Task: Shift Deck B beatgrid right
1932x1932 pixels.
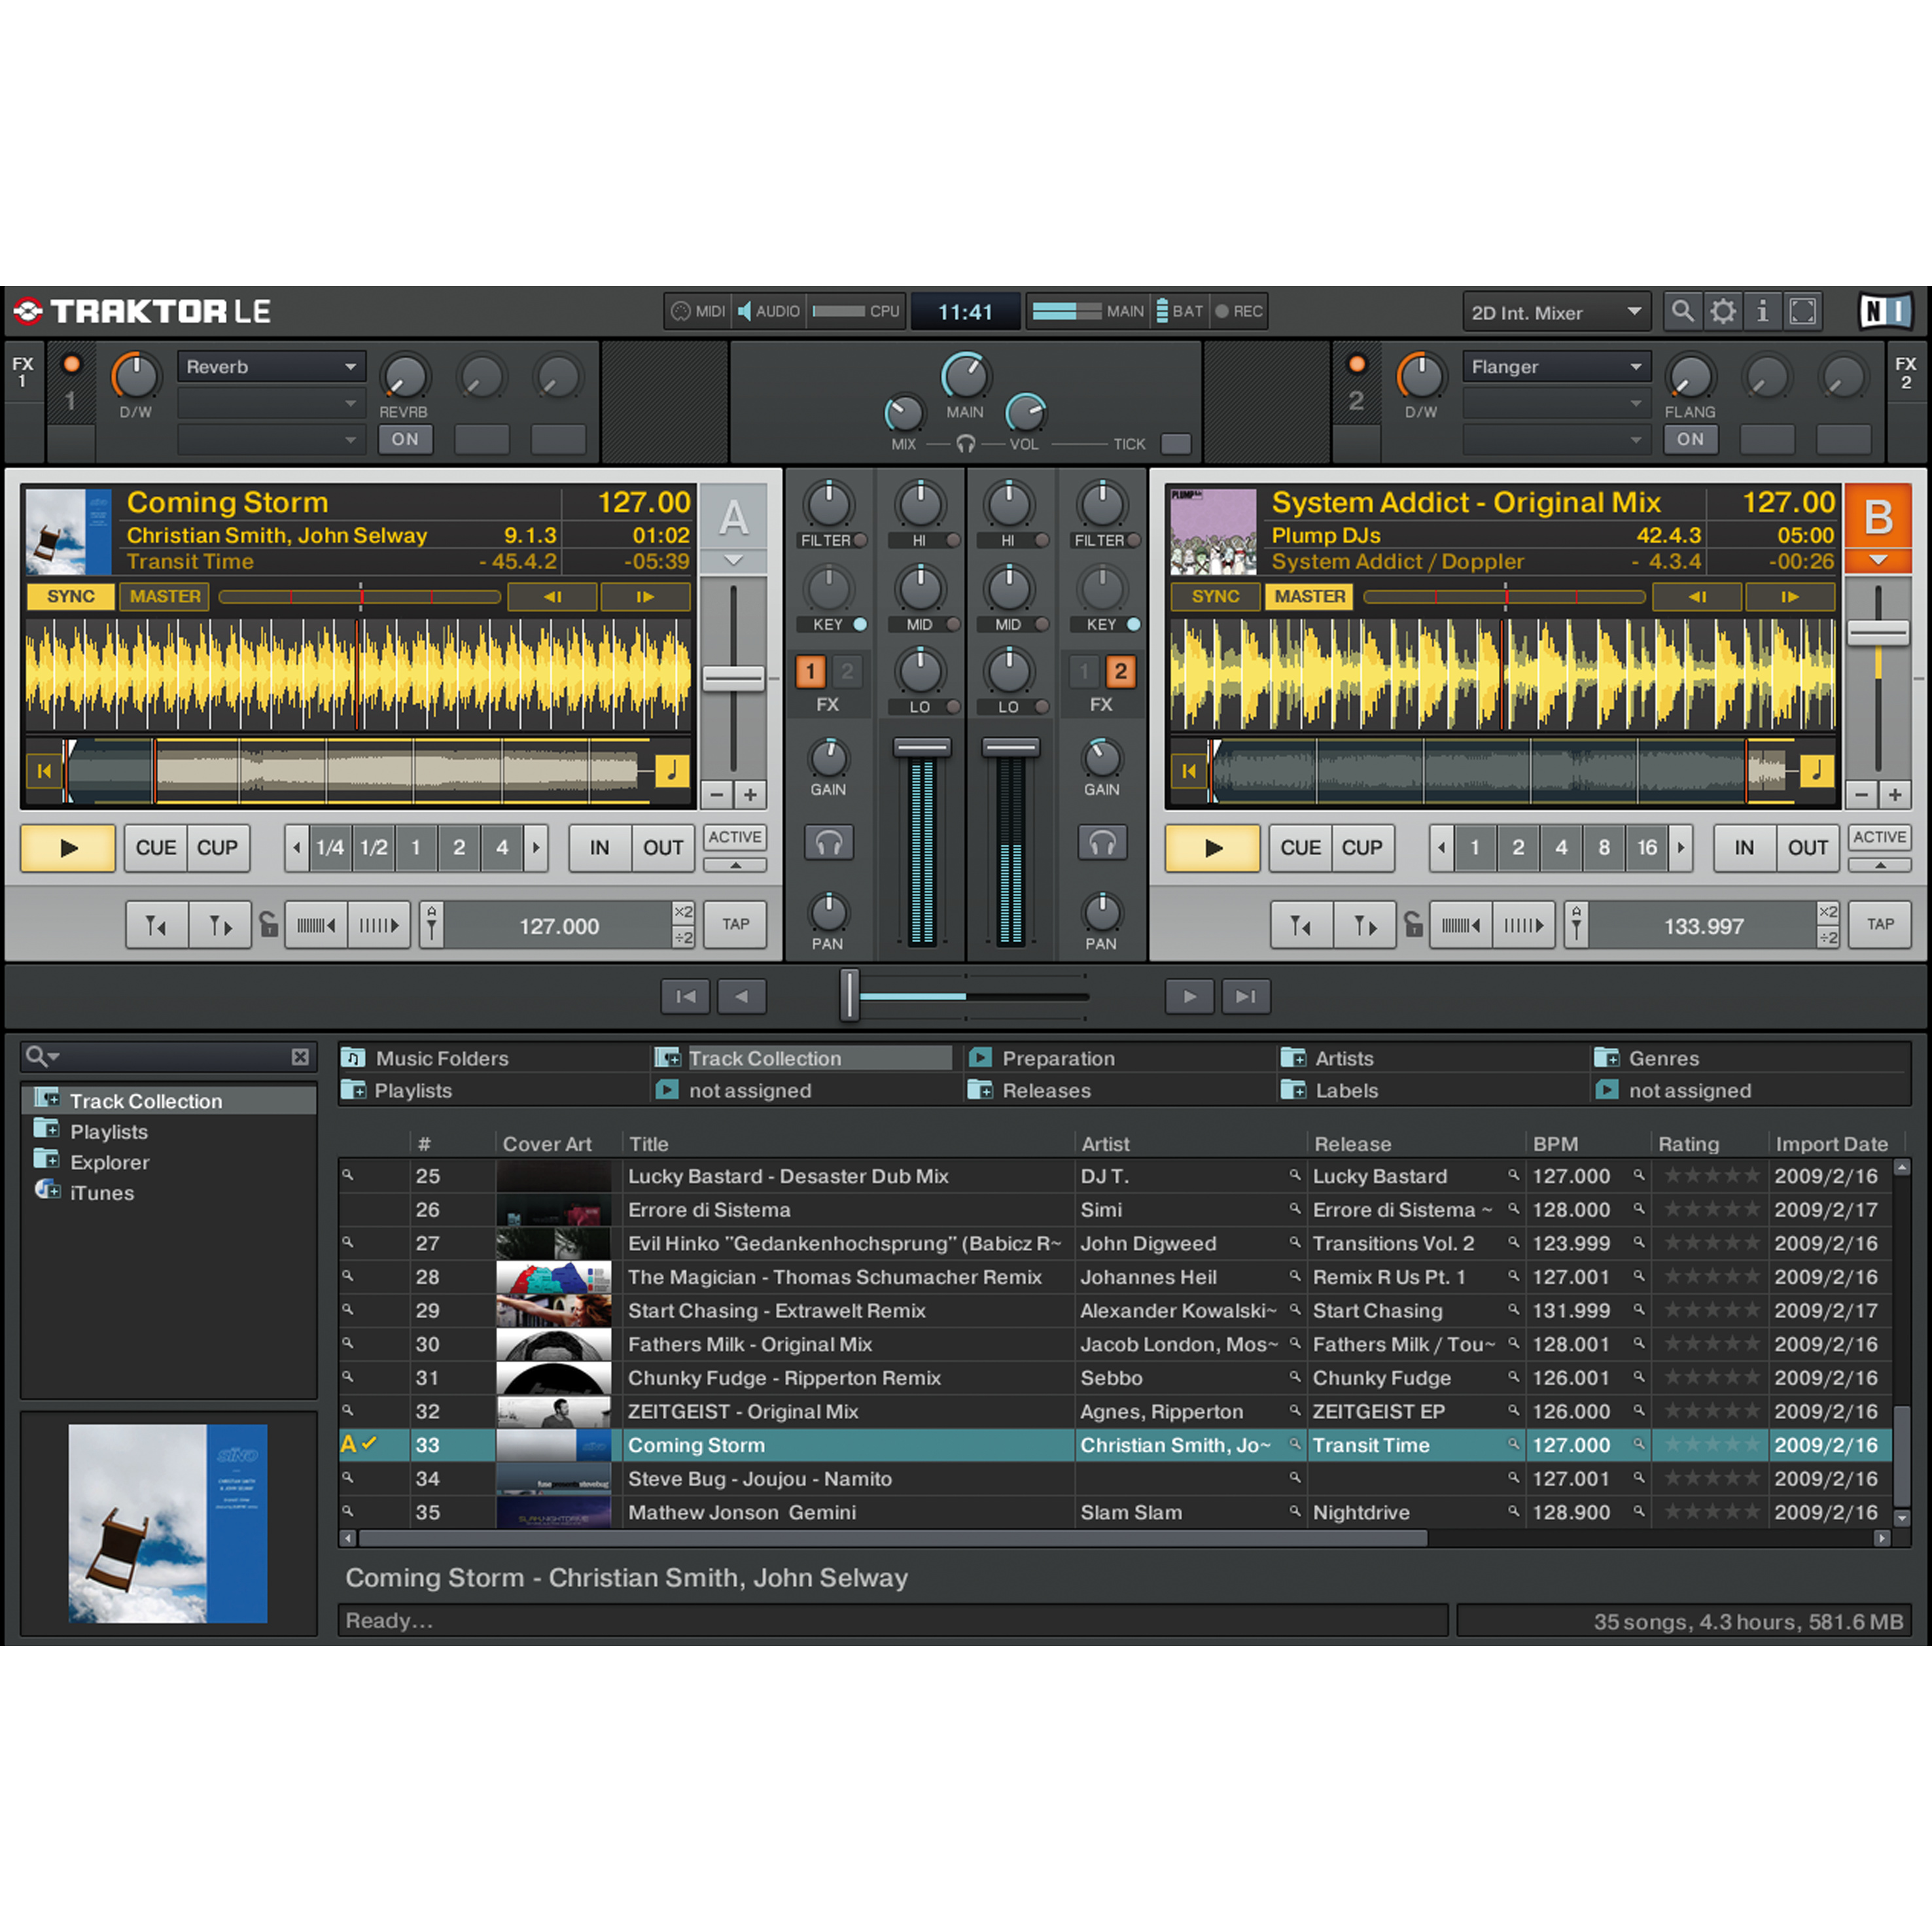Action: [1524, 925]
